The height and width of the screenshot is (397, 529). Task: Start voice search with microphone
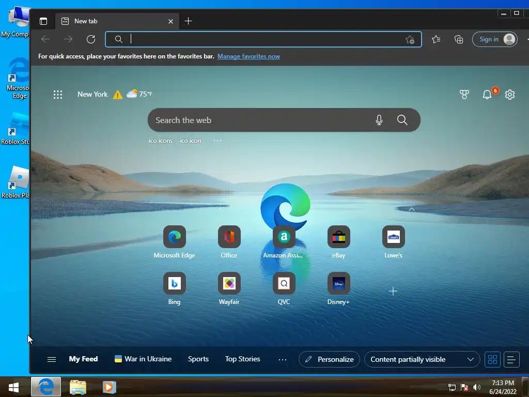click(379, 120)
